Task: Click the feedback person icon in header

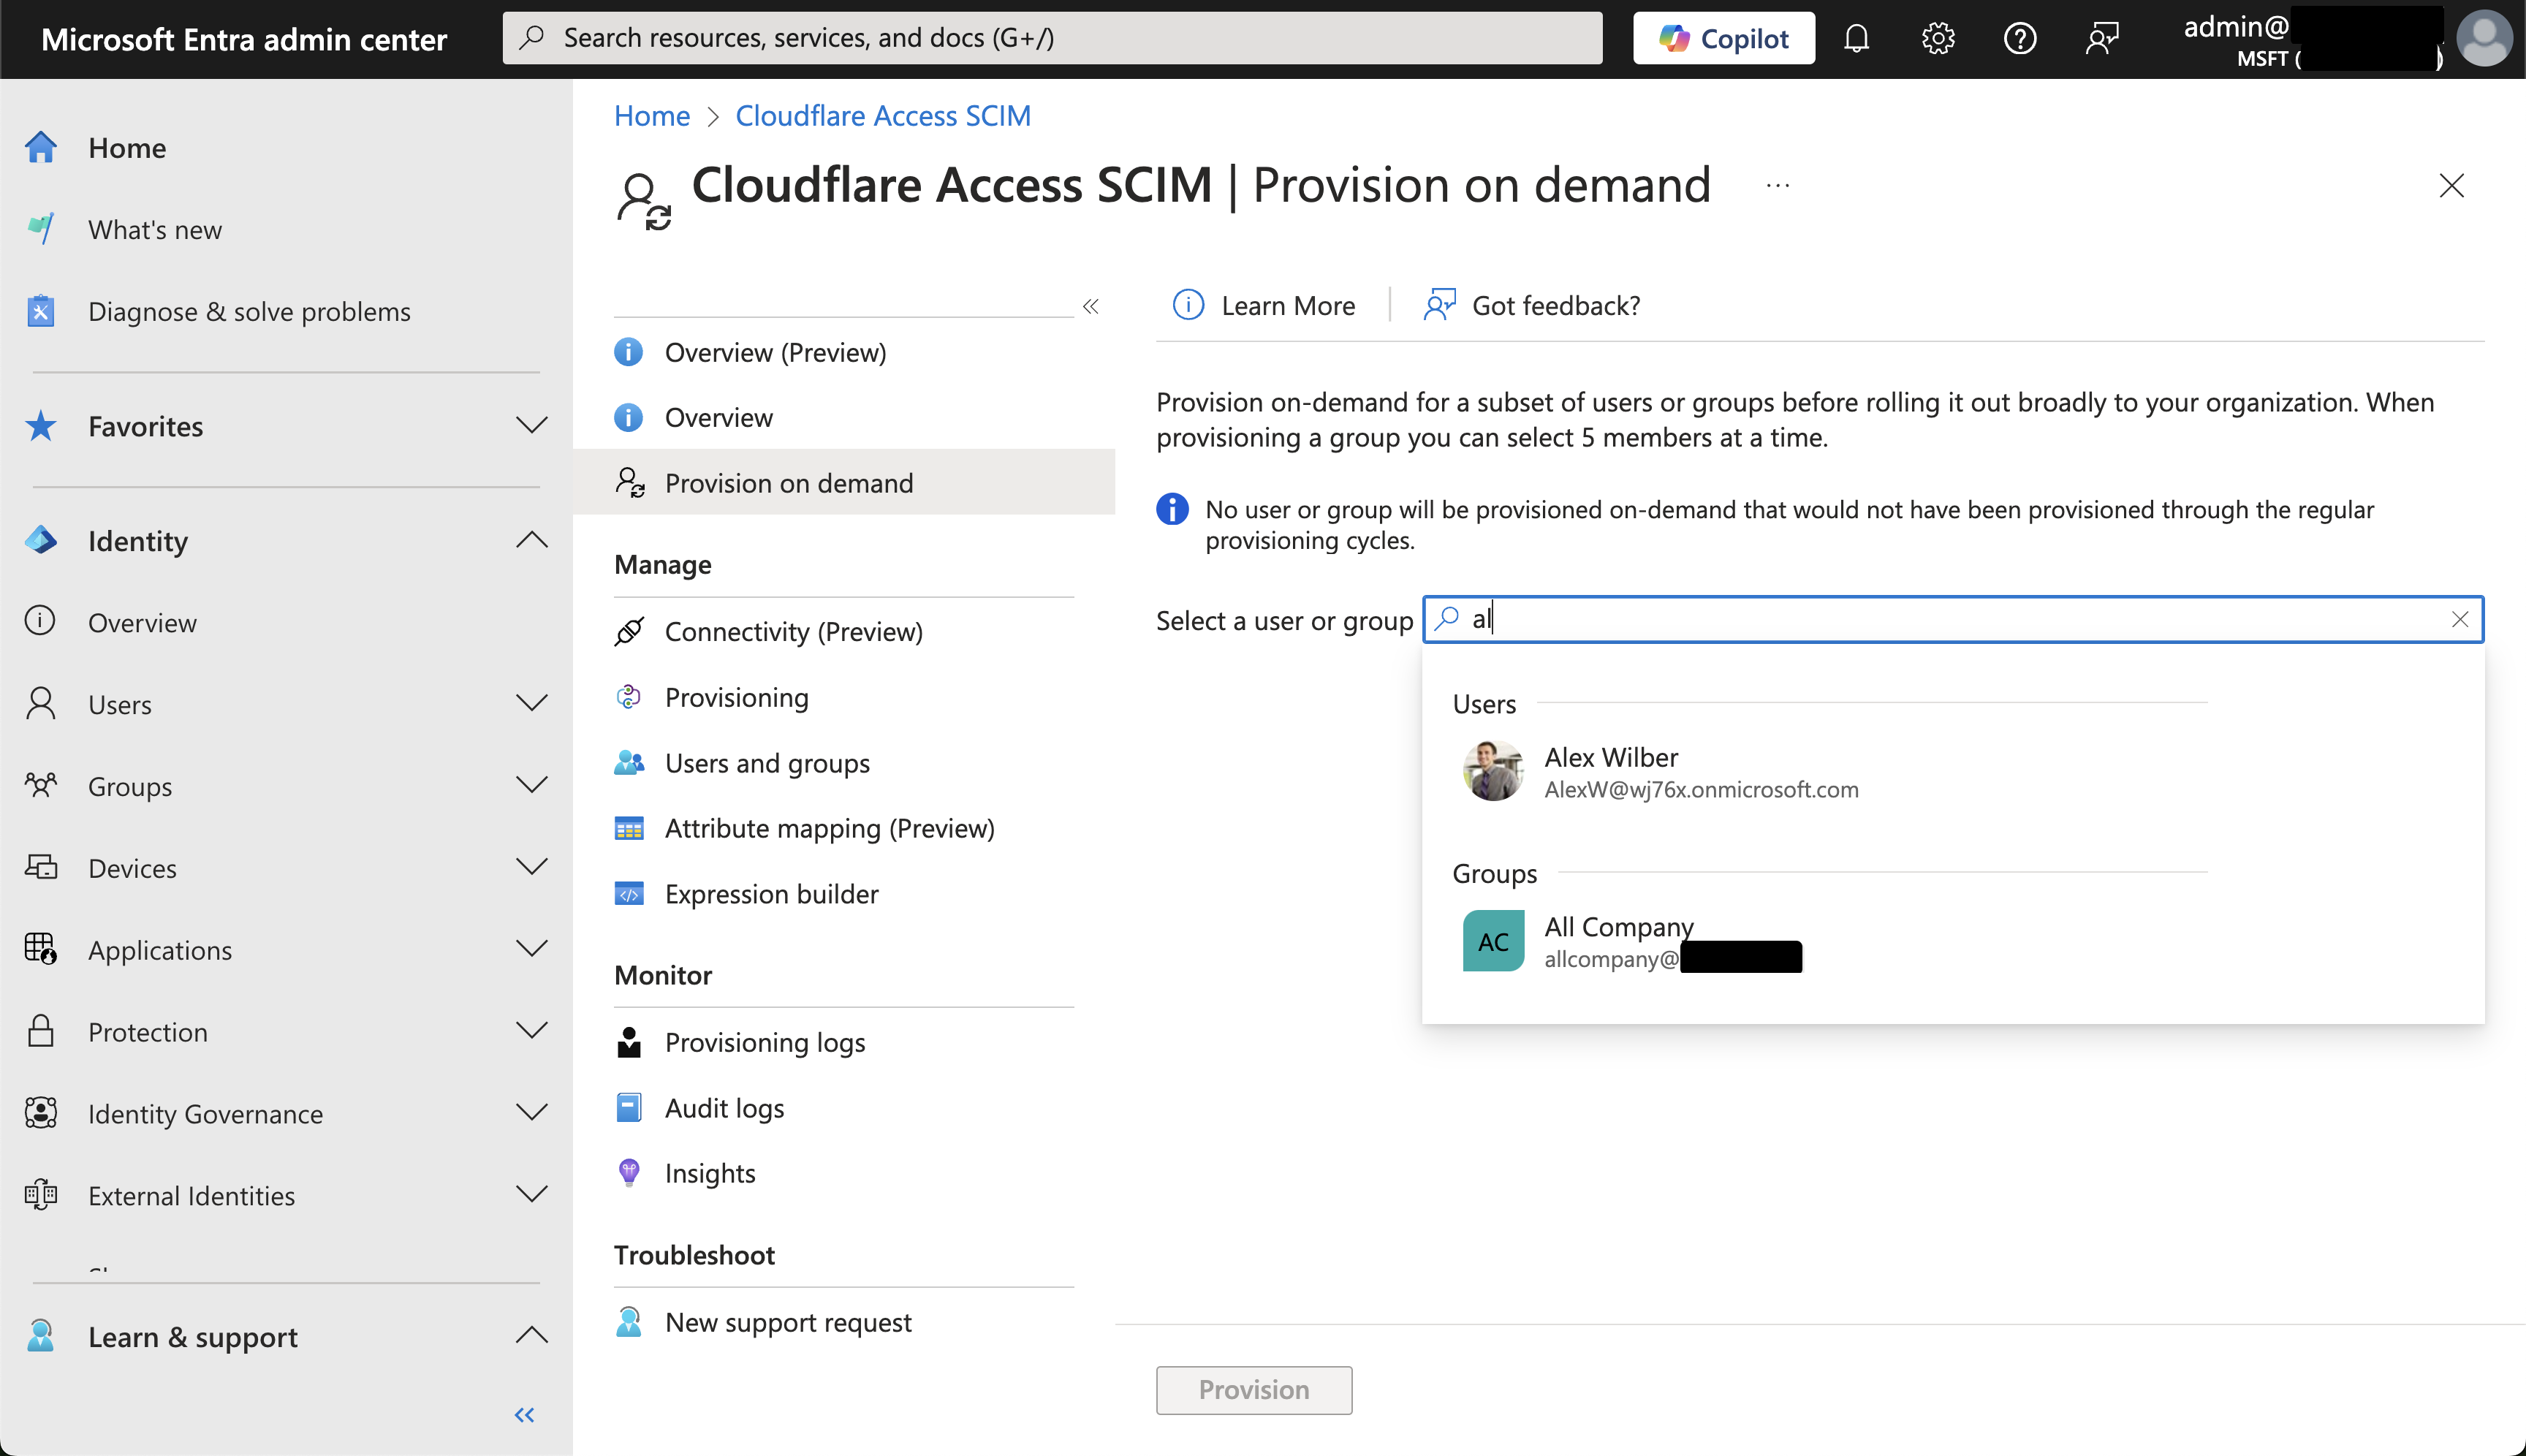Action: [x=2102, y=38]
